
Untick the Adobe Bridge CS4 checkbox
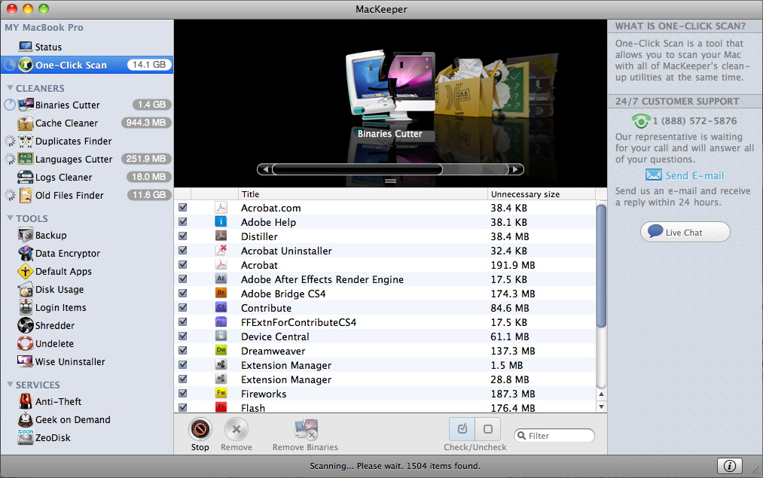(x=183, y=294)
